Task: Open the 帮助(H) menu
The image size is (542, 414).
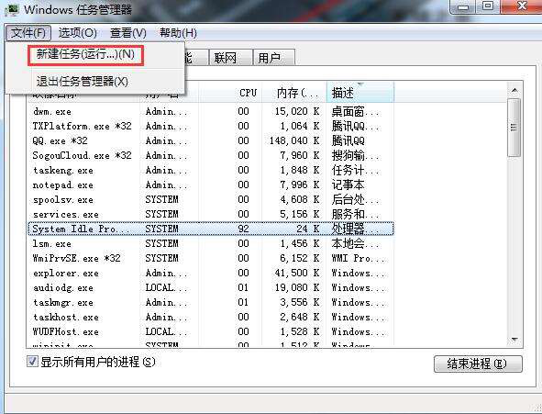Action: [178, 33]
